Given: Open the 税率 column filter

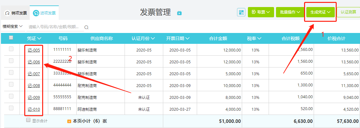Looking at the screenshot, I should point(254,38).
